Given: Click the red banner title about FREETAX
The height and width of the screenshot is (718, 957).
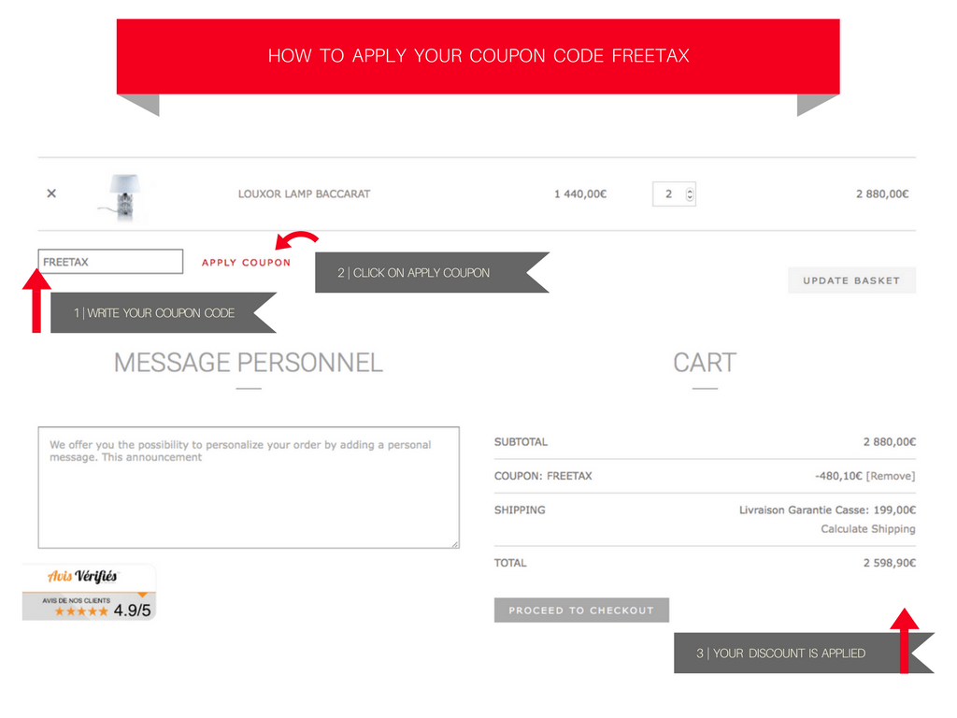Looking at the screenshot, I should pyautogui.click(x=478, y=56).
